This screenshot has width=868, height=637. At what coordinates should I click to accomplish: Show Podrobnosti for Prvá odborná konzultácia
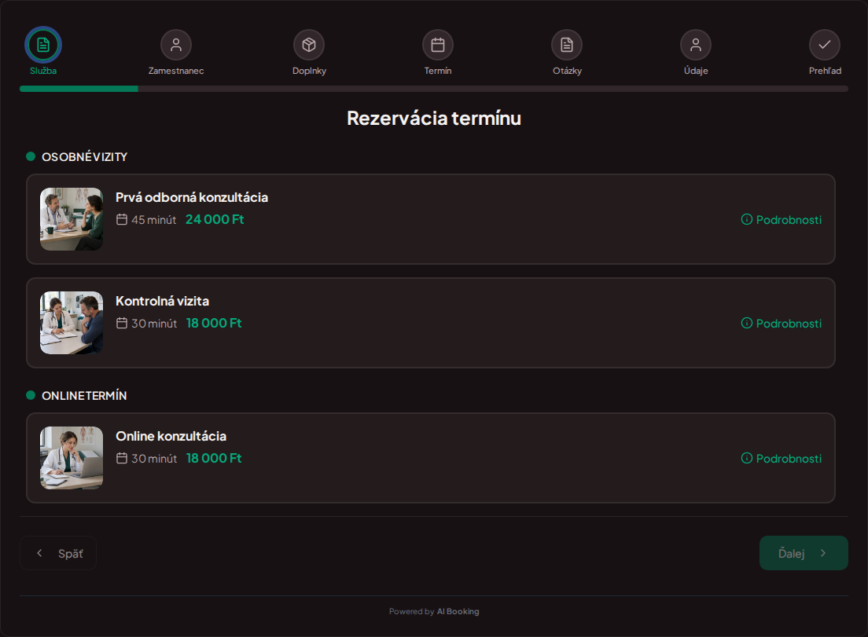(x=781, y=219)
